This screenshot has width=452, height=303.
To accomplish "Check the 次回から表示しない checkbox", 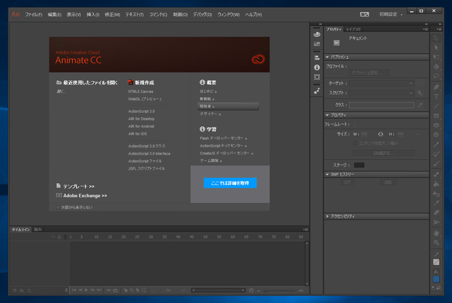I will click(x=58, y=207).
